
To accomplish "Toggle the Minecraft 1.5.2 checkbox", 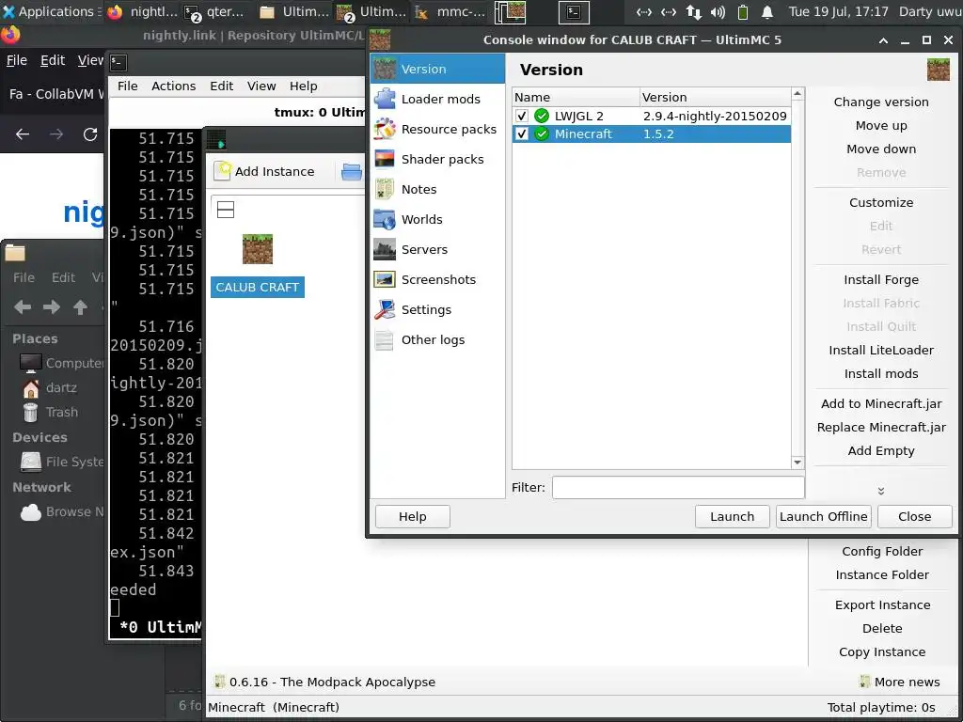I will point(521,133).
